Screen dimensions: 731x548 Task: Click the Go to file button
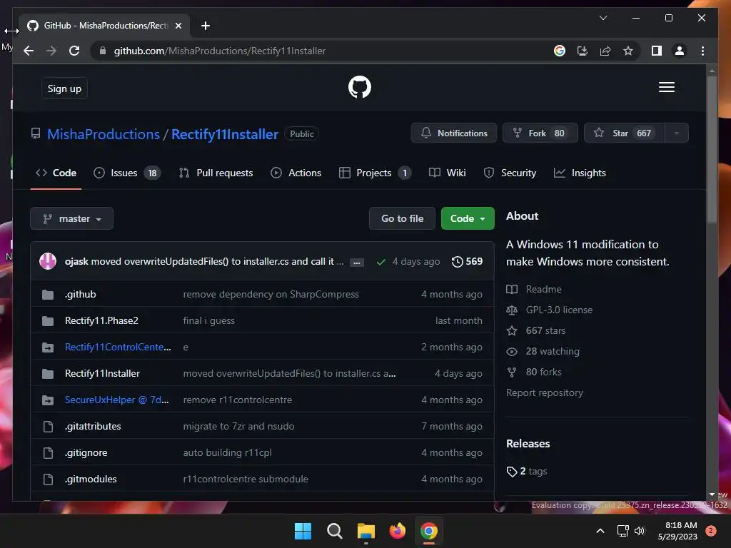point(402,218)
